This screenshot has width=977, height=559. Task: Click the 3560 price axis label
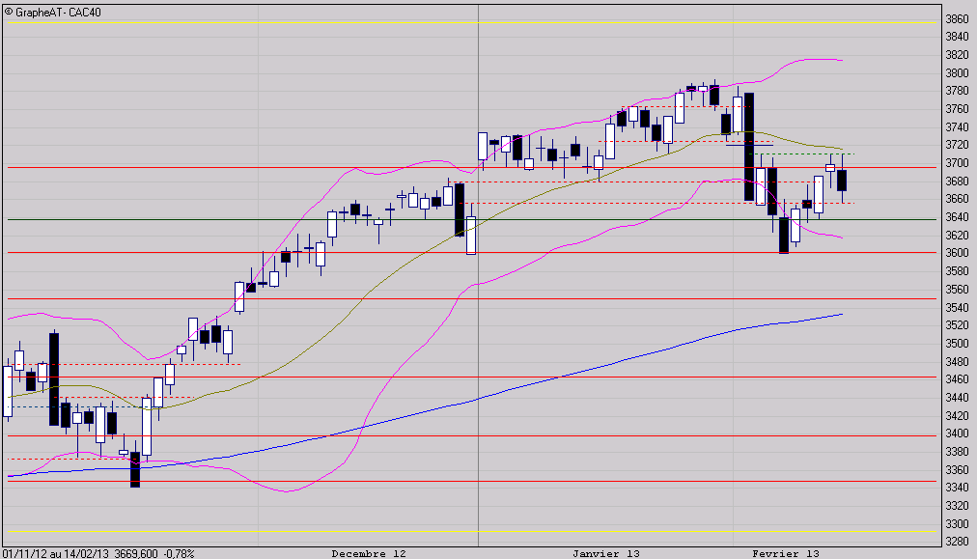(957, 290)
